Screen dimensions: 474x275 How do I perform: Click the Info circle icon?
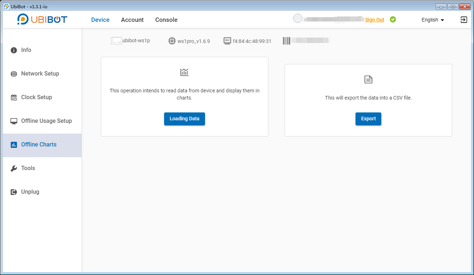pos(14,50)
